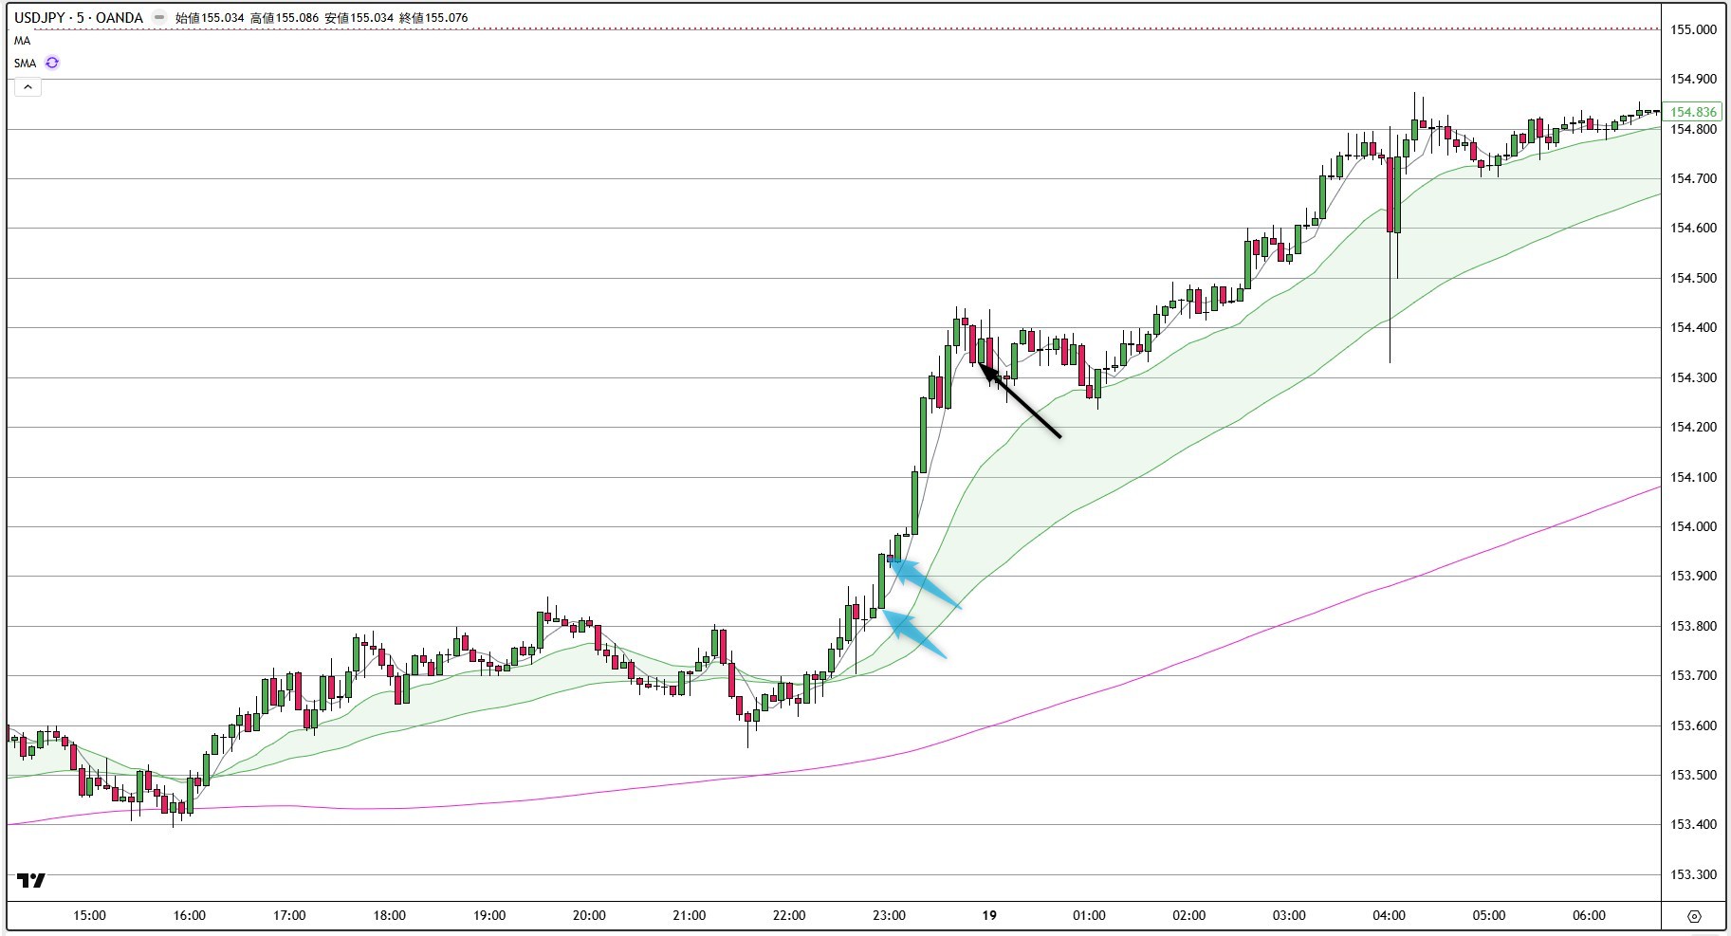Collapse the indicator legend with the chevron
Screen dimensions: 1731x936
28,87
